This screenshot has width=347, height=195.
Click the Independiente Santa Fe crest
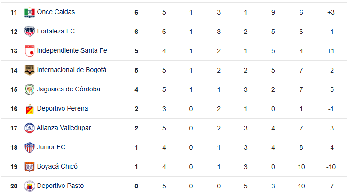[x=30, y=51]
